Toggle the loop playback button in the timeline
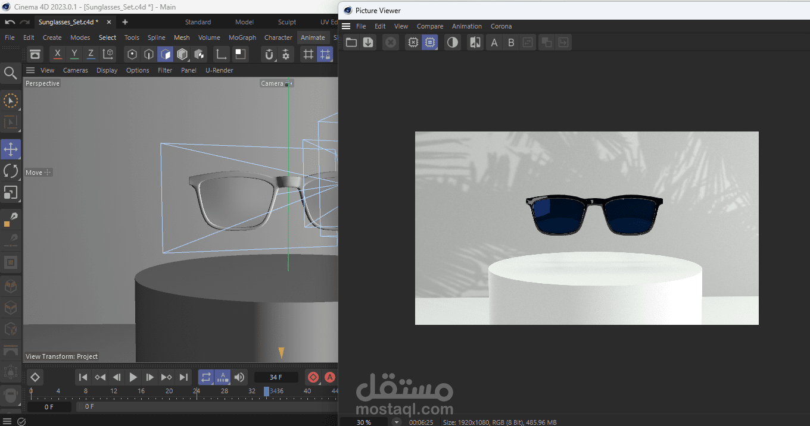The image size is (810, 426). (x=205, y=377)
